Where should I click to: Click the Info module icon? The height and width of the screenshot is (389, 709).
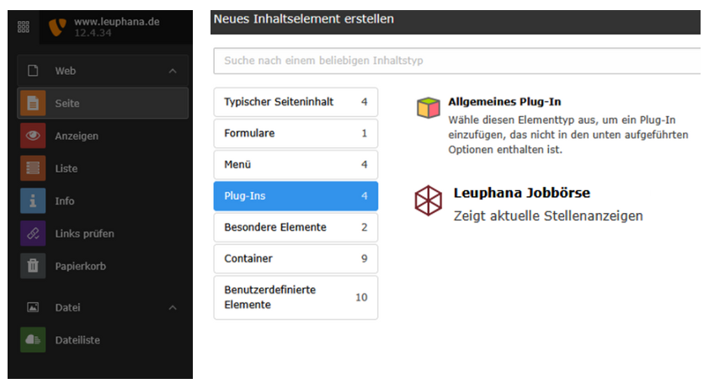coord(33,201)
